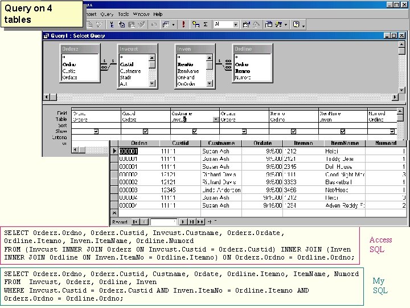Open the New Object dropdown arrow

286,25
